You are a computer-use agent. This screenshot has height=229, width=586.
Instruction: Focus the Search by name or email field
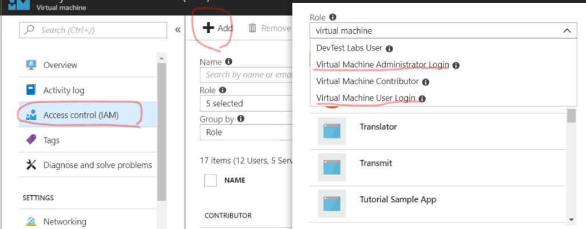pos(246,75)
